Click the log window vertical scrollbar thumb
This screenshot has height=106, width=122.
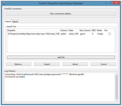pos(116,87)
